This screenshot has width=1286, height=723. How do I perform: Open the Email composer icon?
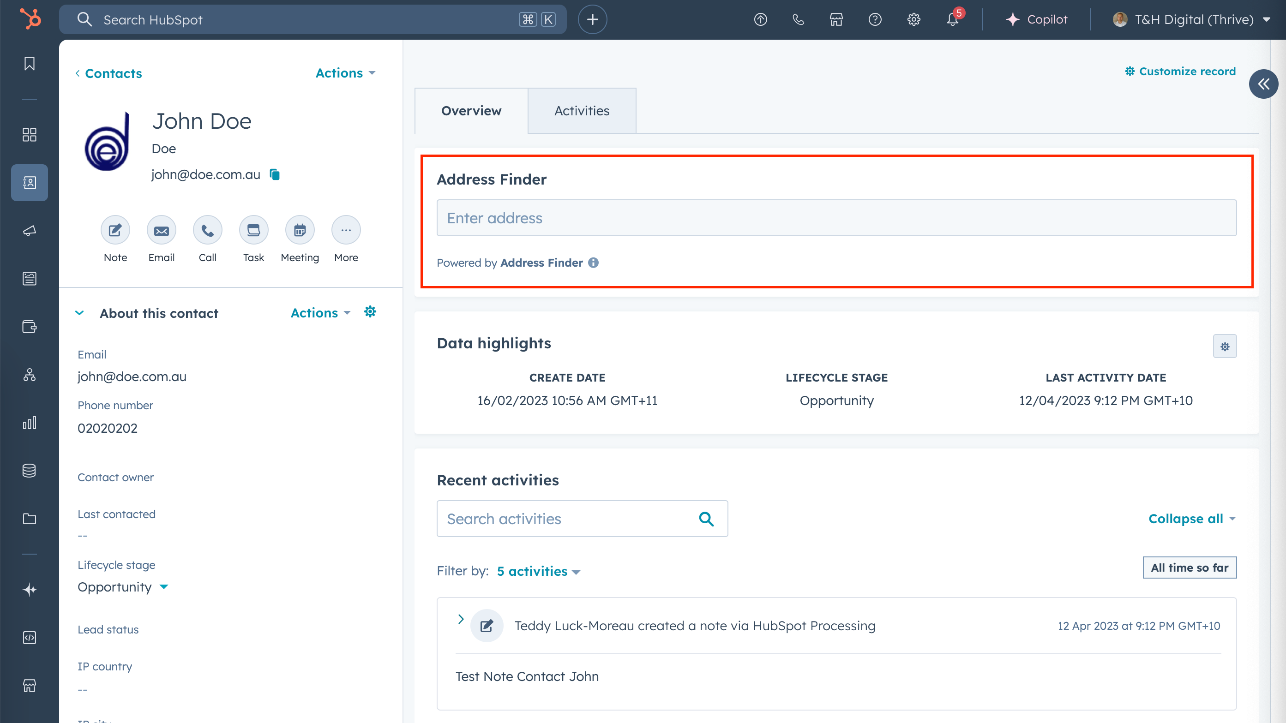tap(161, 230)
